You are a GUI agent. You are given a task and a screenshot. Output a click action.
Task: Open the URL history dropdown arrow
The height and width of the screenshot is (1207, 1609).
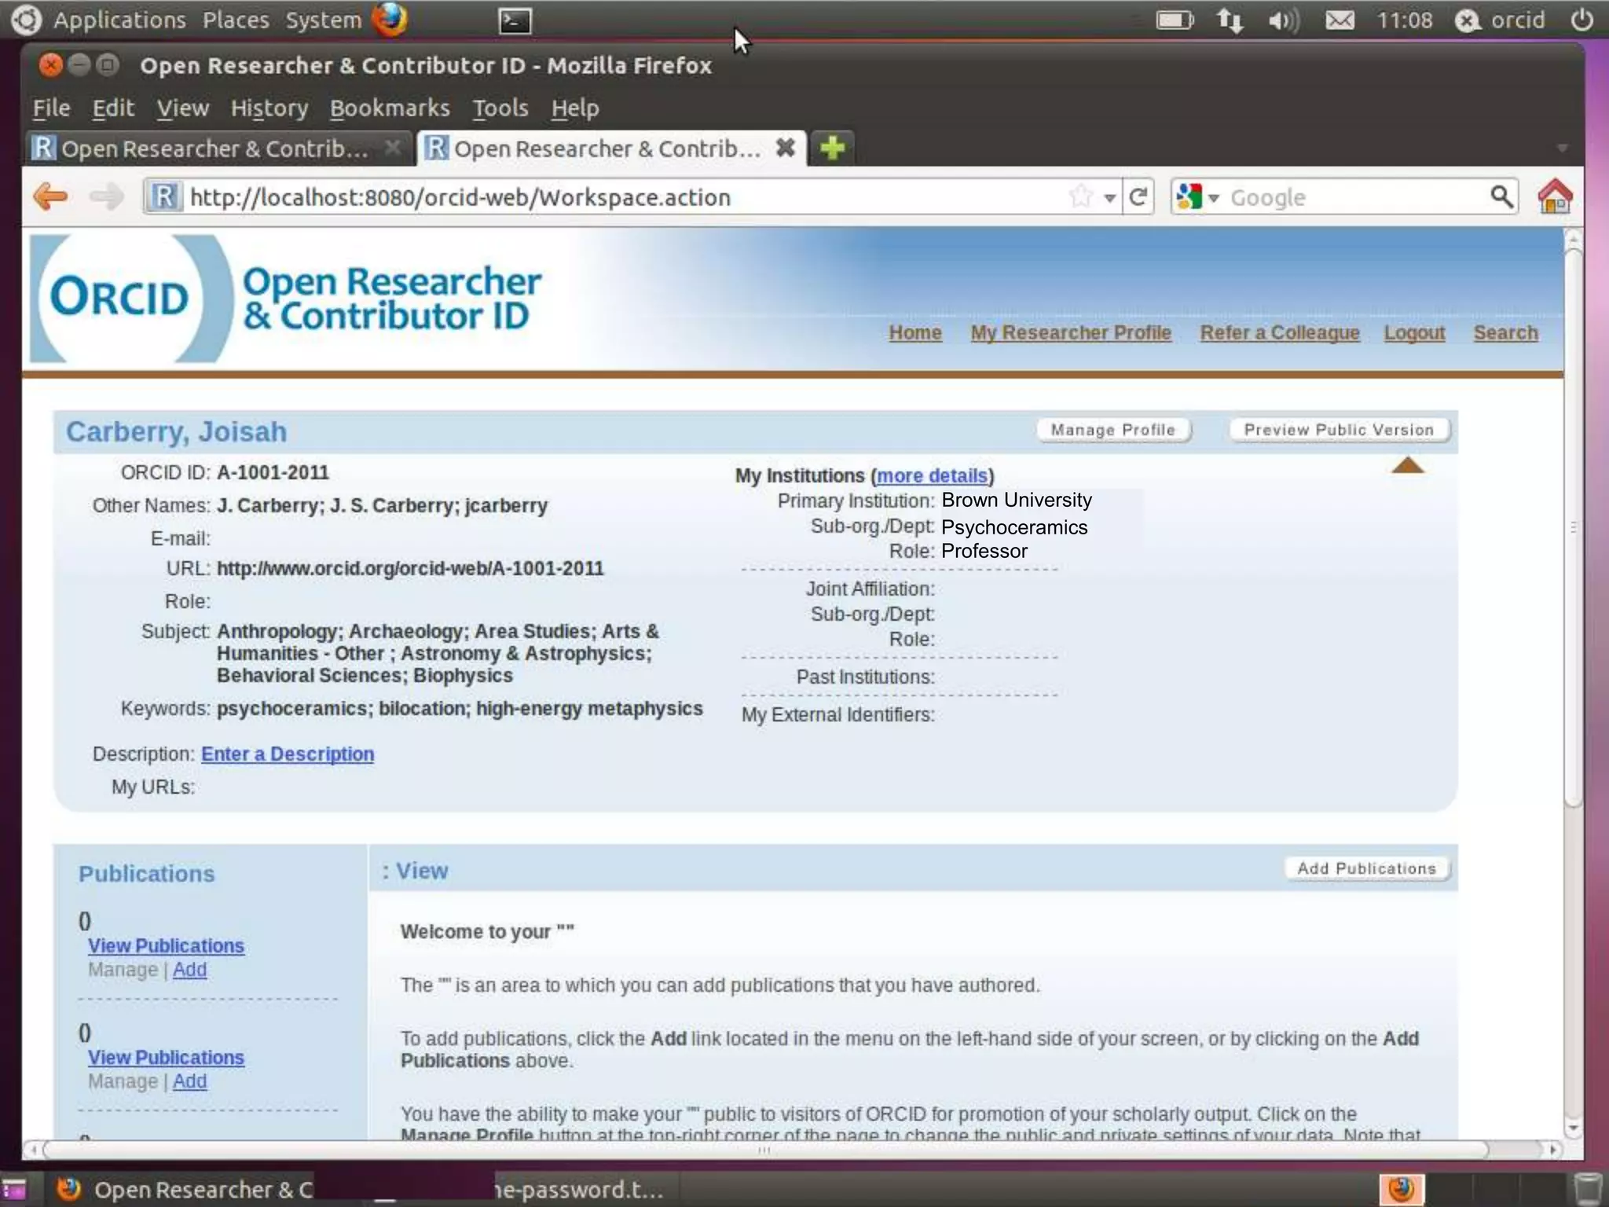1109,198
